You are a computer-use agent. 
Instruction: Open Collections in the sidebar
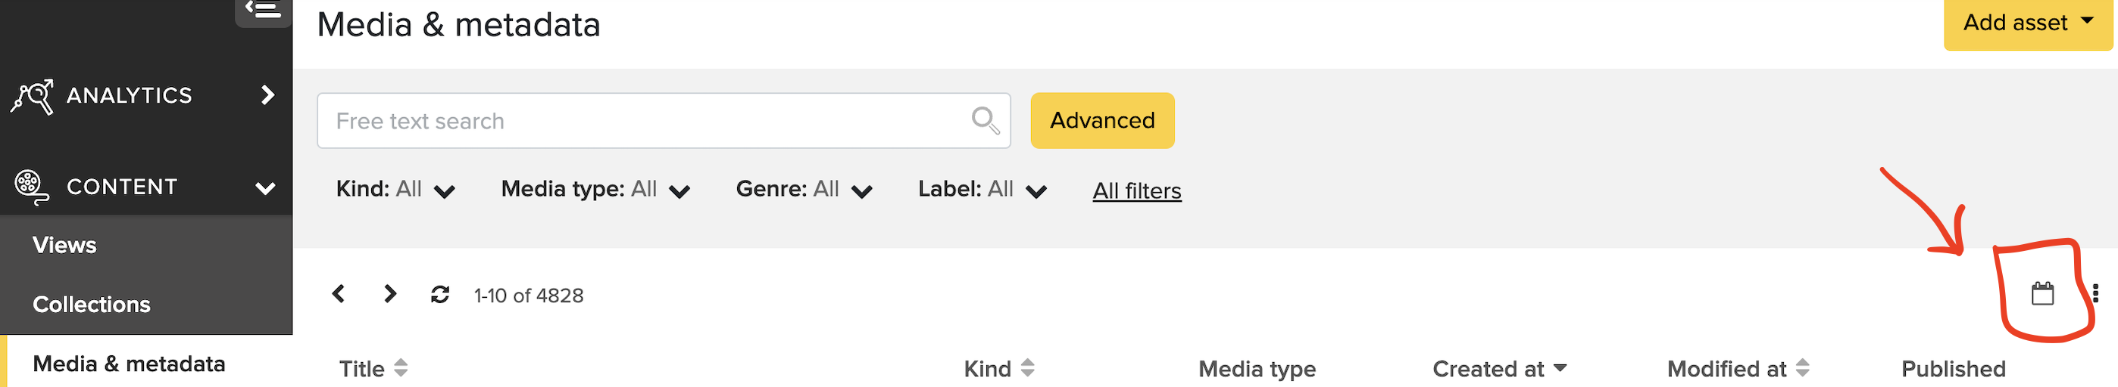click(91, 304)
